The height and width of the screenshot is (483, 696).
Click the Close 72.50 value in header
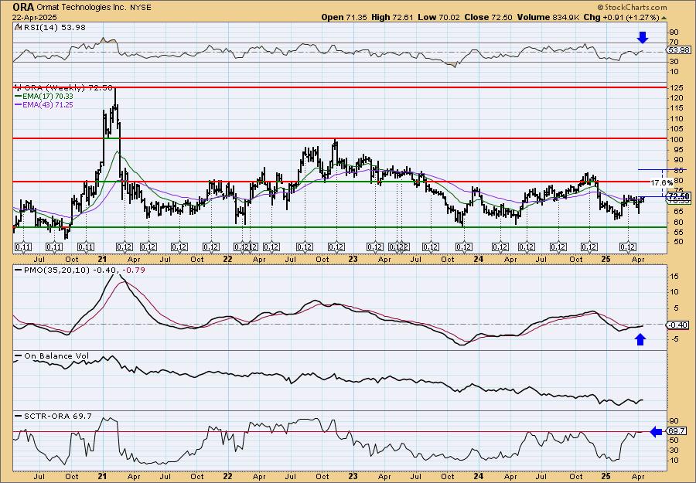[x=488, y=17]
